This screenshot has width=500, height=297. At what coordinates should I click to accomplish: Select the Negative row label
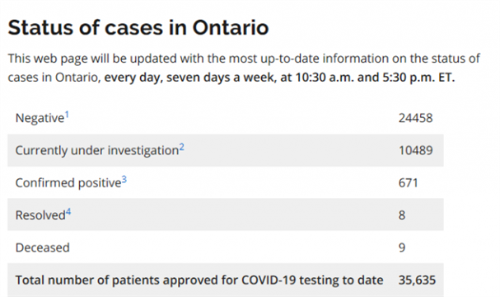point(40,118)
